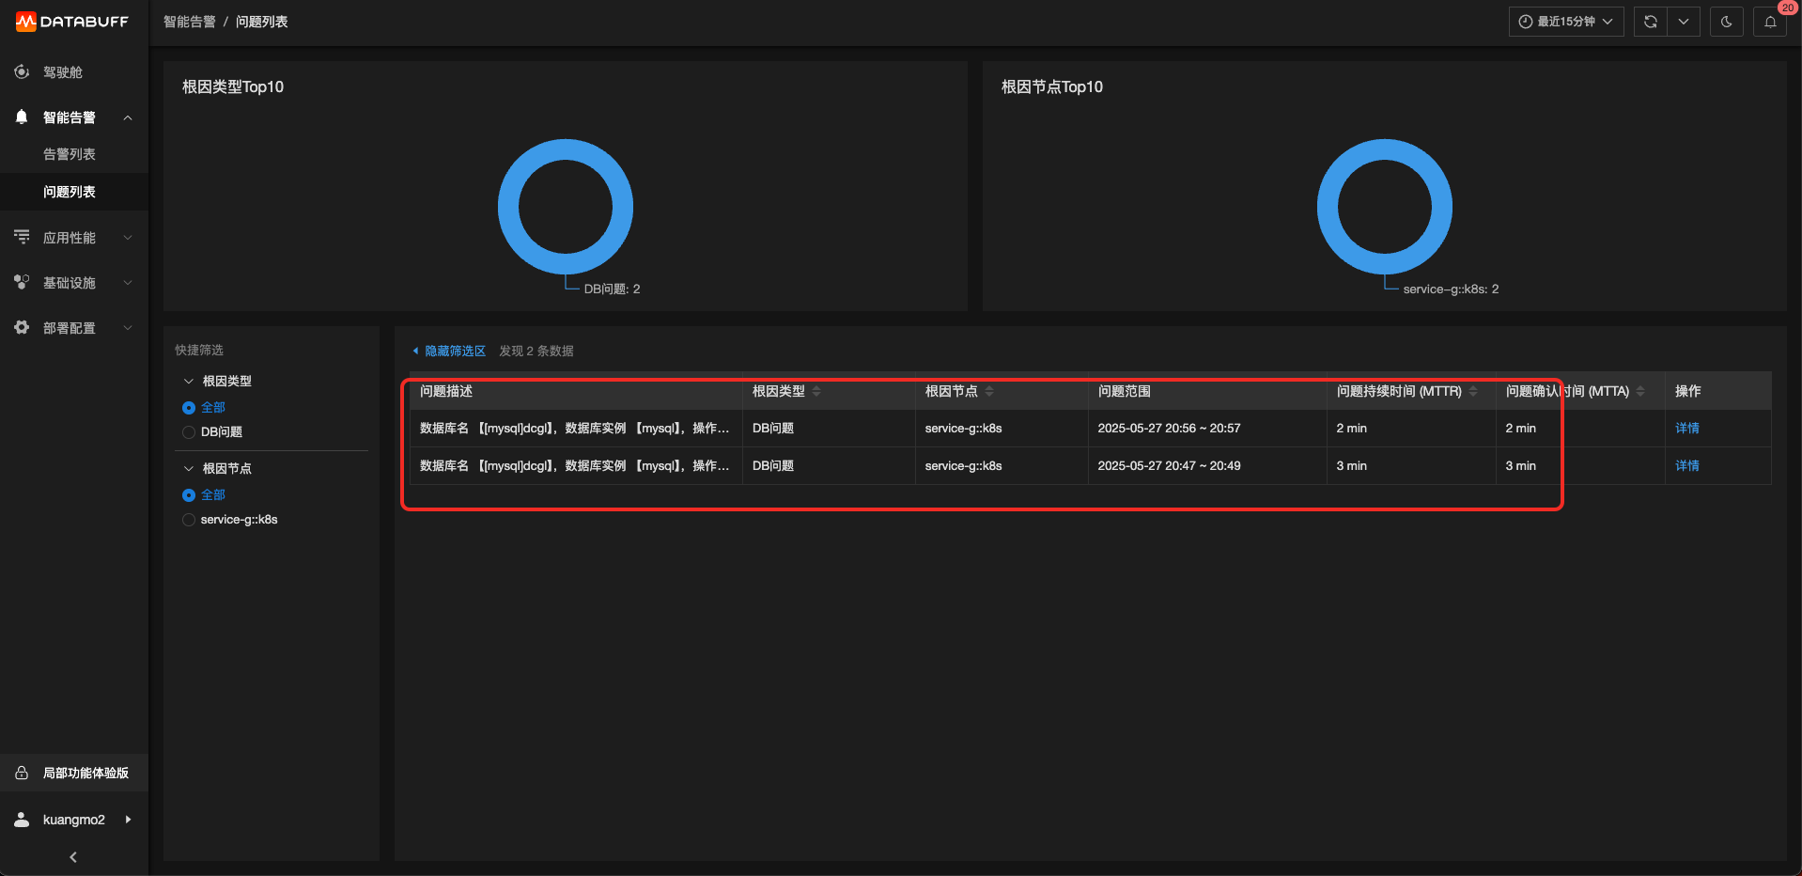This screenshot has width=1802, height=876.
Task: Sort by 根因类型 column sort icon
Action: coord(816,391)
